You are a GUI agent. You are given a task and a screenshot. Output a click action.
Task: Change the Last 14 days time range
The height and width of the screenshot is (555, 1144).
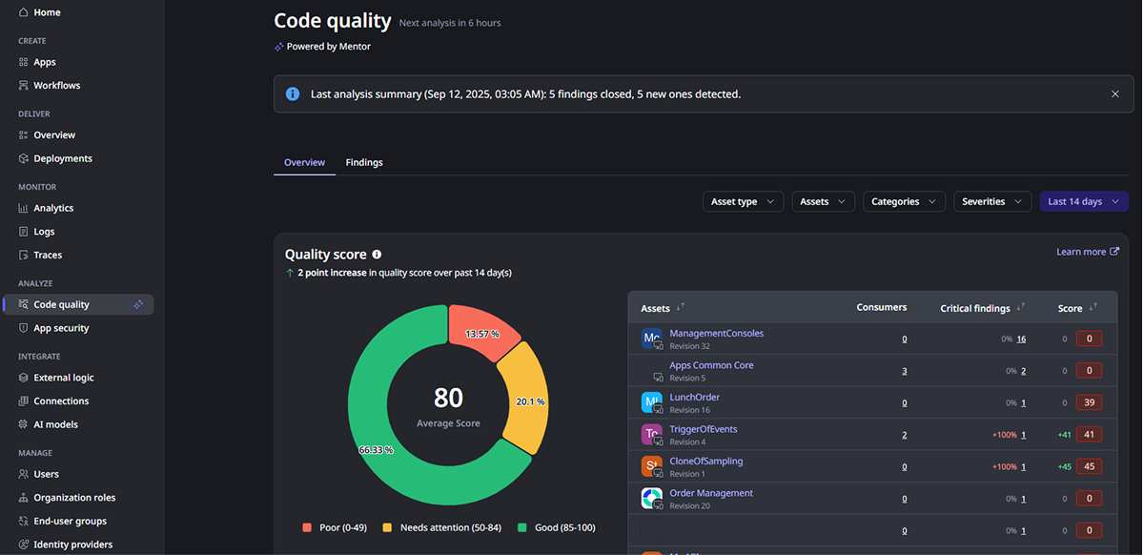(1084, 201)
